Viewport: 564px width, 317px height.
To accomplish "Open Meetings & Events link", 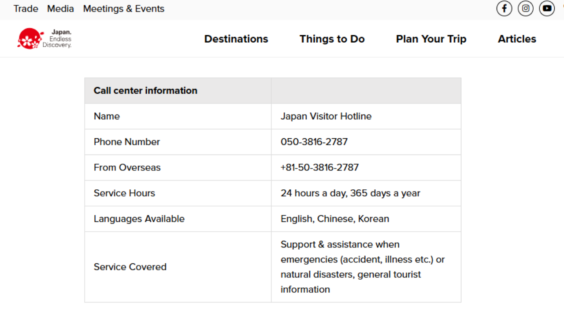I will pyautogui.click(x=123, y=9).
